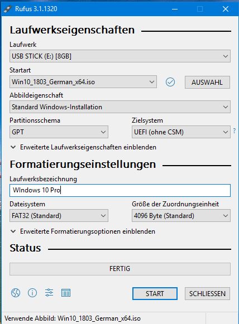The width and height of the screenshot is (239, 324).
Task: Open the settings sliders icon
Action: (49, 293)
